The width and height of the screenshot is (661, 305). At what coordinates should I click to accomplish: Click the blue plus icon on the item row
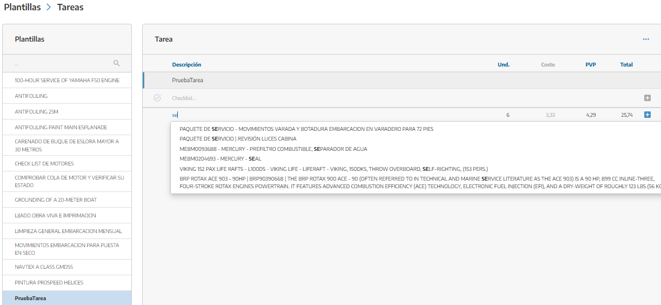click(x=647, y=115)
